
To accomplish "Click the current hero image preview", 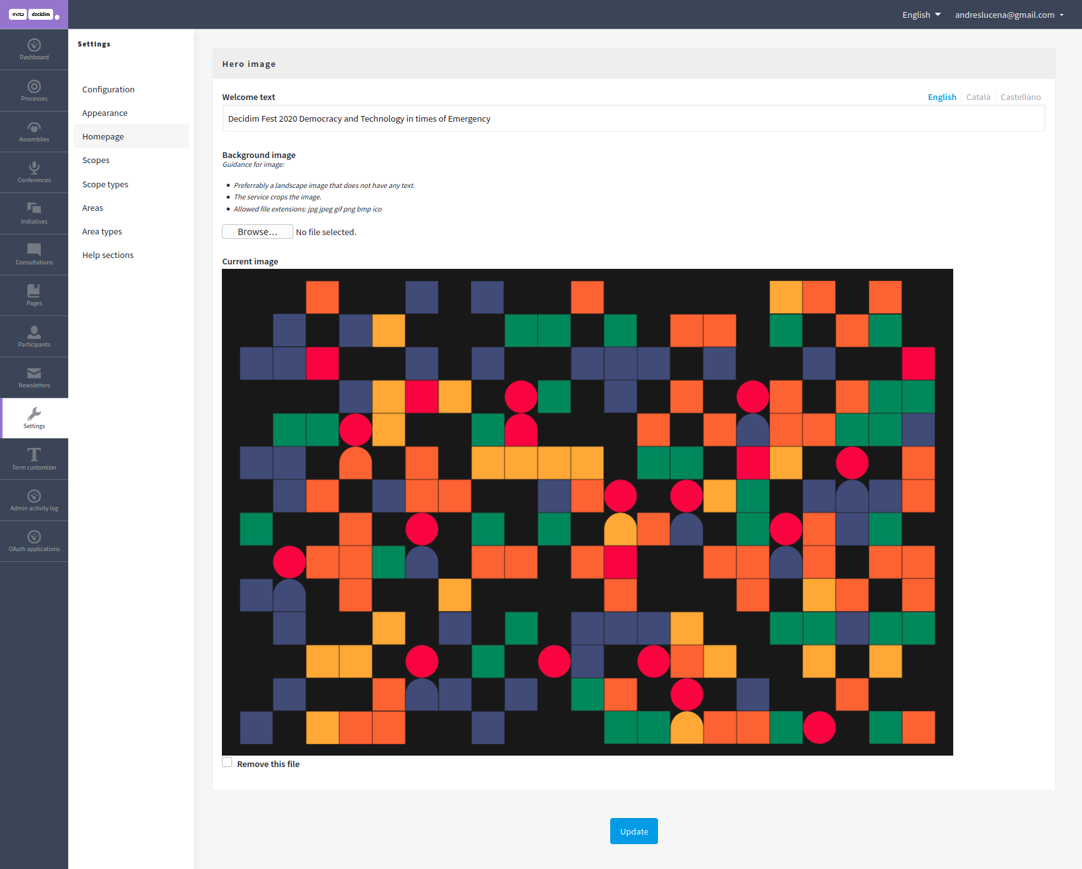I will 587,512.
